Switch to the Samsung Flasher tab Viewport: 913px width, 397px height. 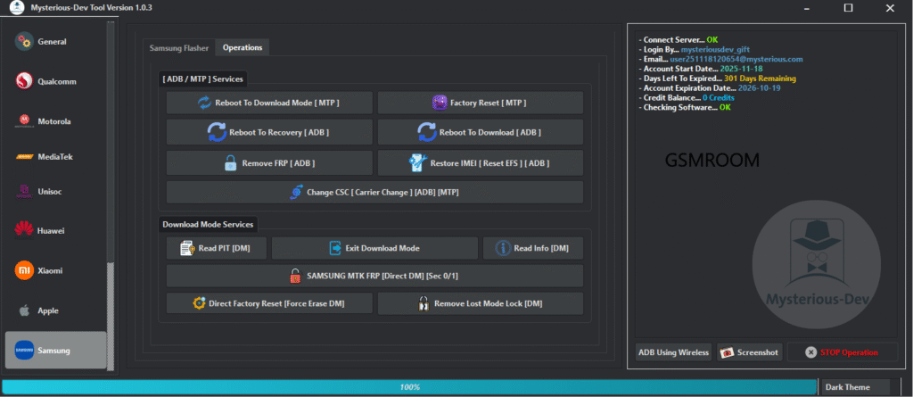(178, 47)
